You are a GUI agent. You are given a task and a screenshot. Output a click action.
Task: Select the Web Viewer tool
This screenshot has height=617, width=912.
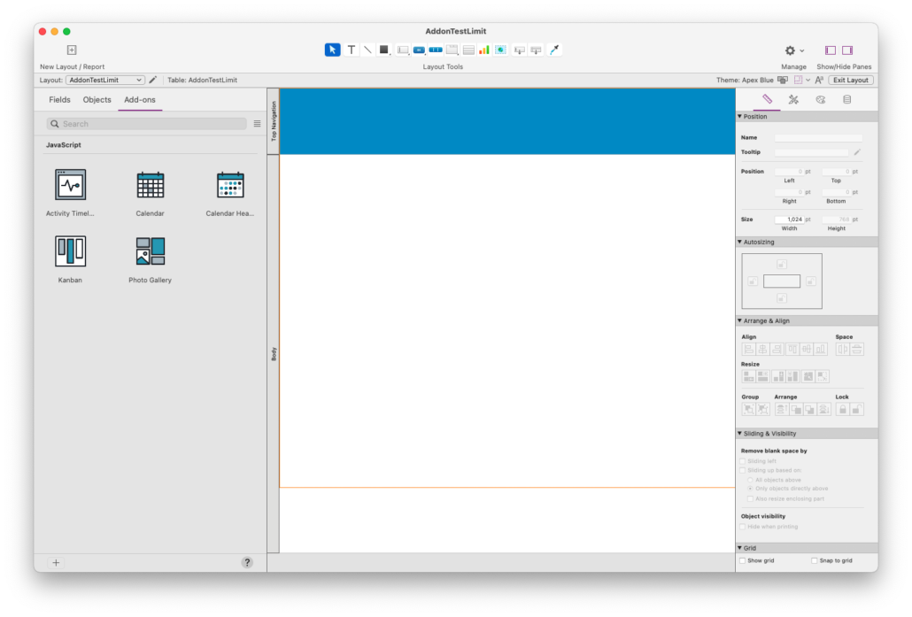point(499,50)
